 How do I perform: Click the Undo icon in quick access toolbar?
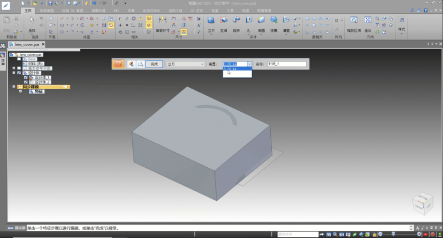(x=94, y=3)
